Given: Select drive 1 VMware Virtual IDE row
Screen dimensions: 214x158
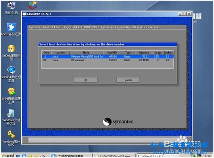Looking at the screenshot, I should (x=108, y=57).
